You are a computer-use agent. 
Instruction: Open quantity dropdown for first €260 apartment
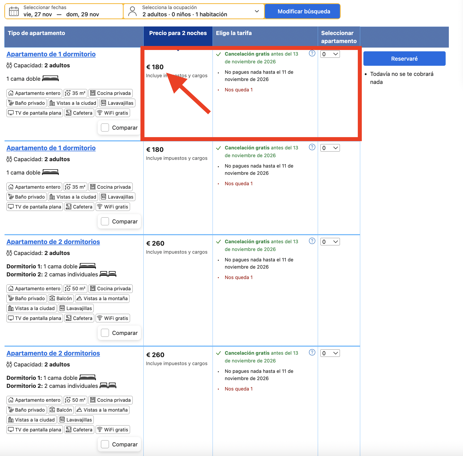(x=330, y=242)
